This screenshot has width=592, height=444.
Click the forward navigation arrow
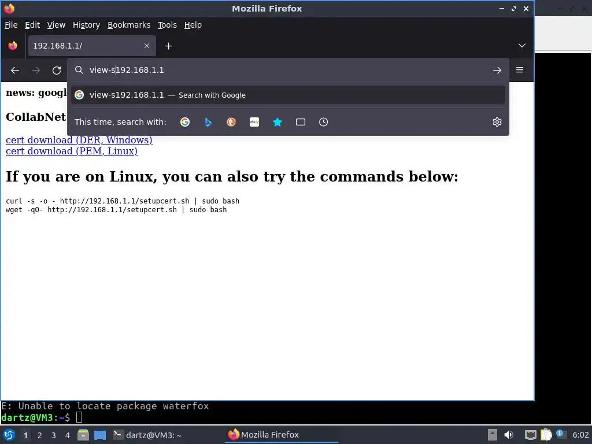(35, 70)
